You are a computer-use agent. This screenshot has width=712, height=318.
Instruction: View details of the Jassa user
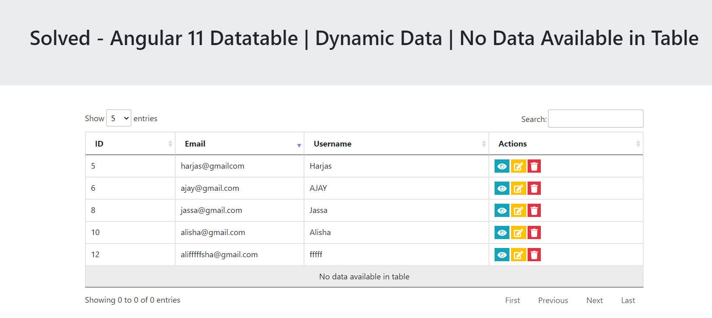[502, 211]
